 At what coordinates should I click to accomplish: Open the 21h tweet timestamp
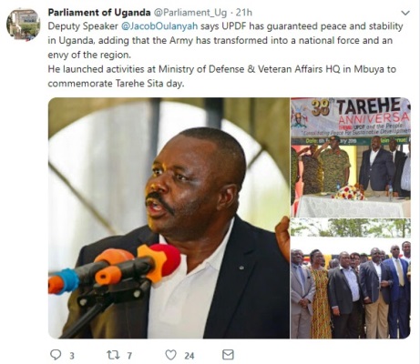(244, 13)
